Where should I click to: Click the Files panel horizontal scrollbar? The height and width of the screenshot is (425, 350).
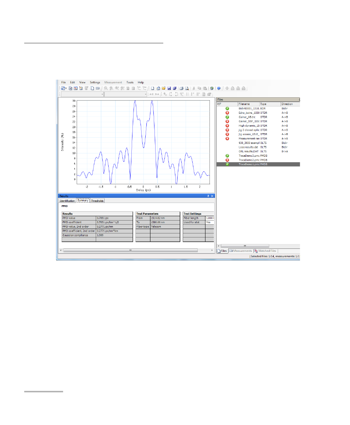click(x=245, y=246)
